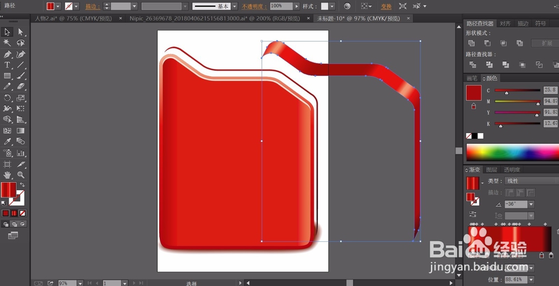The image size is (559, 286).
Task: Select the Blend tool
Action: pos(21,142)
